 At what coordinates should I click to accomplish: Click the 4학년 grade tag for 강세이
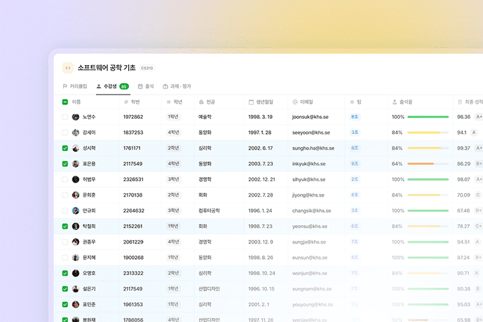coord(174,133)
